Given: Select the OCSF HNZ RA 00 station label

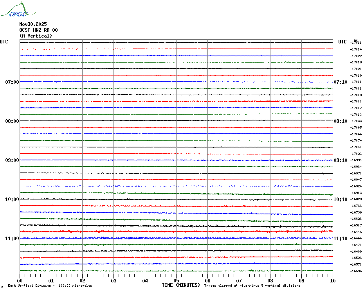Looking at the screenshot, I should 38,30.
